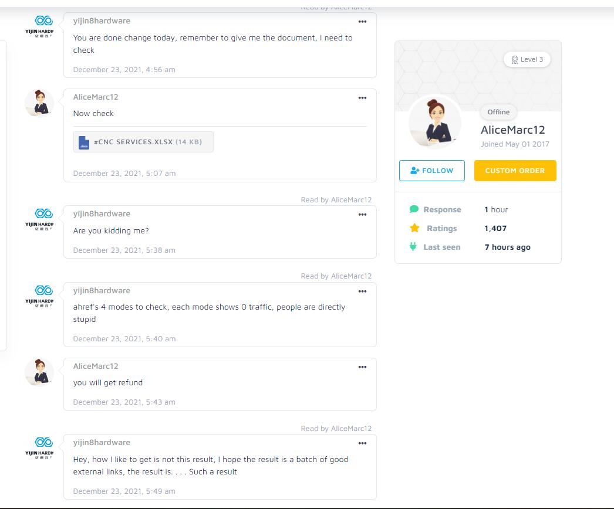Click yijin8hardware logo beside 'Are you kidding me?'

(x=39, y=219)
